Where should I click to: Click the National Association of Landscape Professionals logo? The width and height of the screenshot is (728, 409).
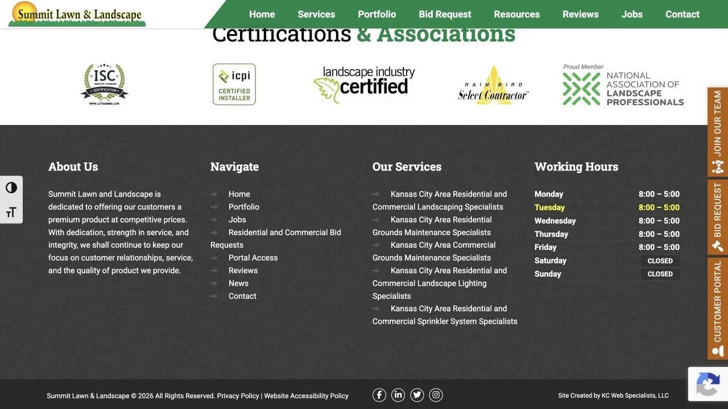coord(623,85)
